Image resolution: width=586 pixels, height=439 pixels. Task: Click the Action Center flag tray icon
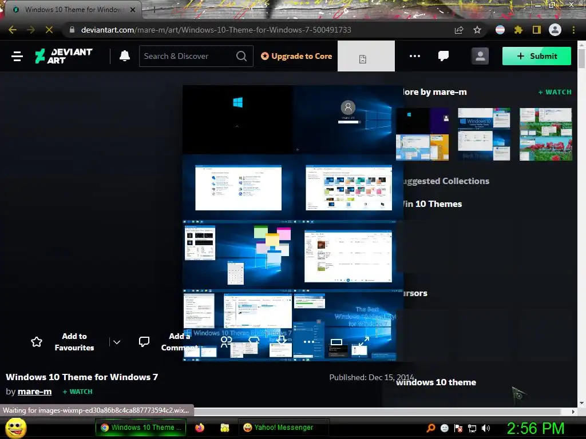click(x=458, y=428)
